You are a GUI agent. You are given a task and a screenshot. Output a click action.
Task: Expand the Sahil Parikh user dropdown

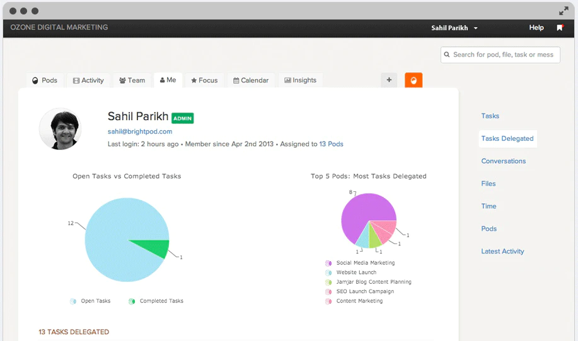(x=454, y=28)
